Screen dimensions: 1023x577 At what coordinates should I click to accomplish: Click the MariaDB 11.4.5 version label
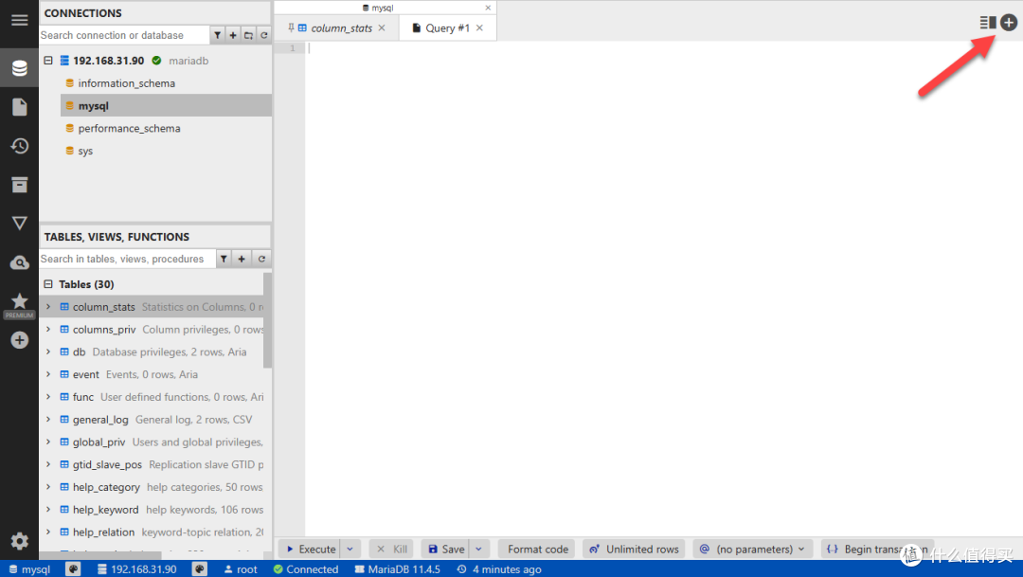click(397, 569)
